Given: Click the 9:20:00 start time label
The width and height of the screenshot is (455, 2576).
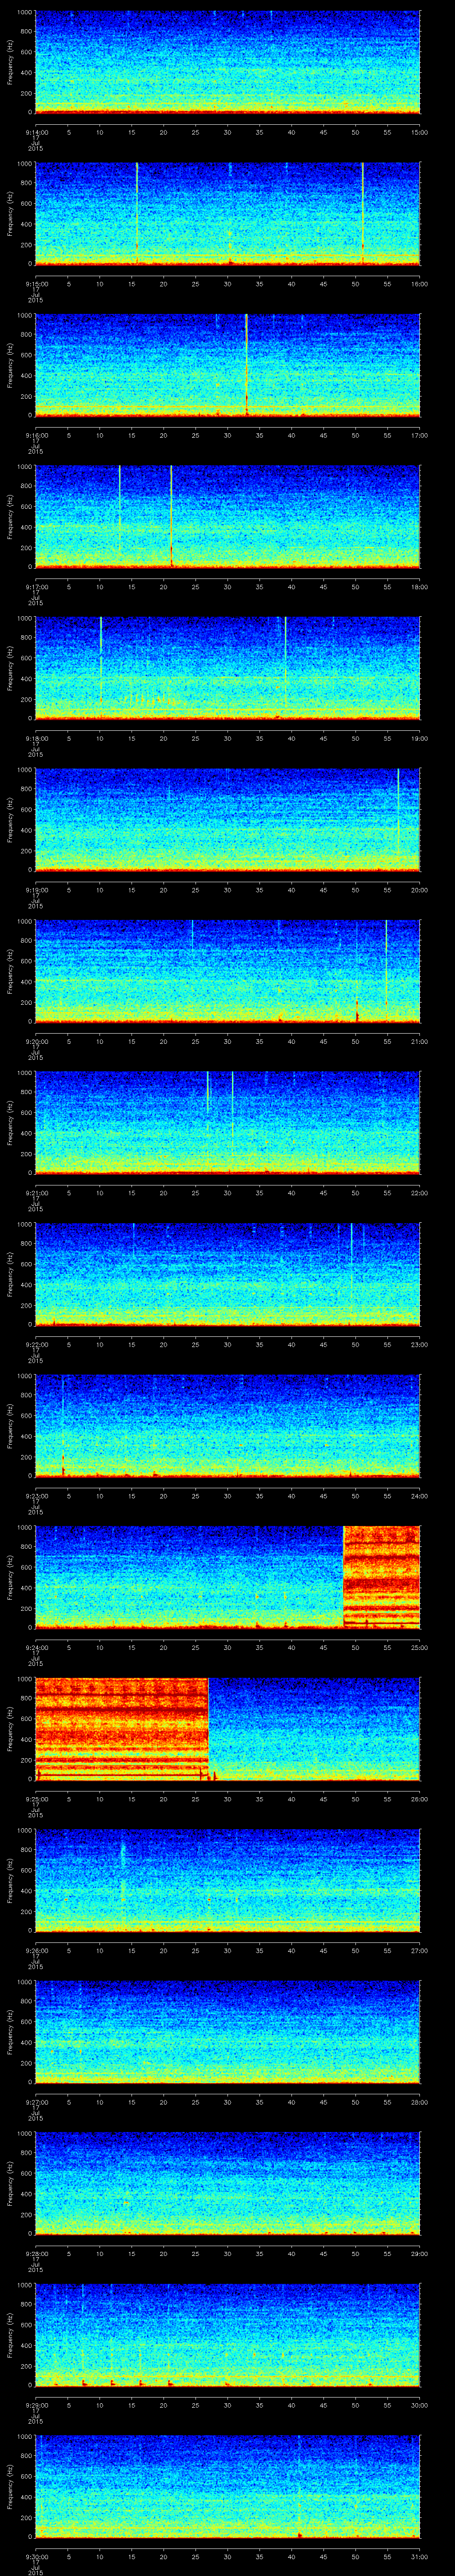Looking at the screenshot, I should point(36,1042).
